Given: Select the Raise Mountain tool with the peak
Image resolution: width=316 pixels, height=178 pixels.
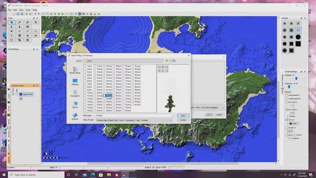Looking at the screenshot, I should pos(36,31).
